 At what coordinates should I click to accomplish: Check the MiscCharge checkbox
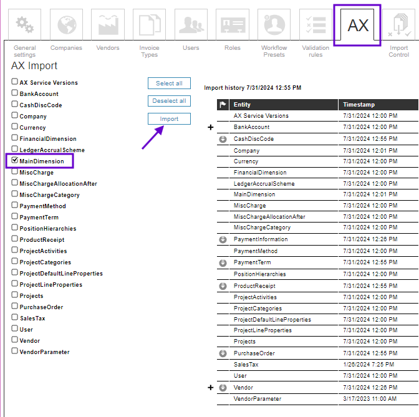(x=15, y=171)
